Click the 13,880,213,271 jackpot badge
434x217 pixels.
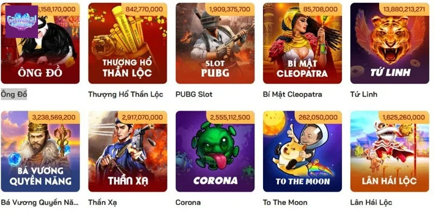404,9
